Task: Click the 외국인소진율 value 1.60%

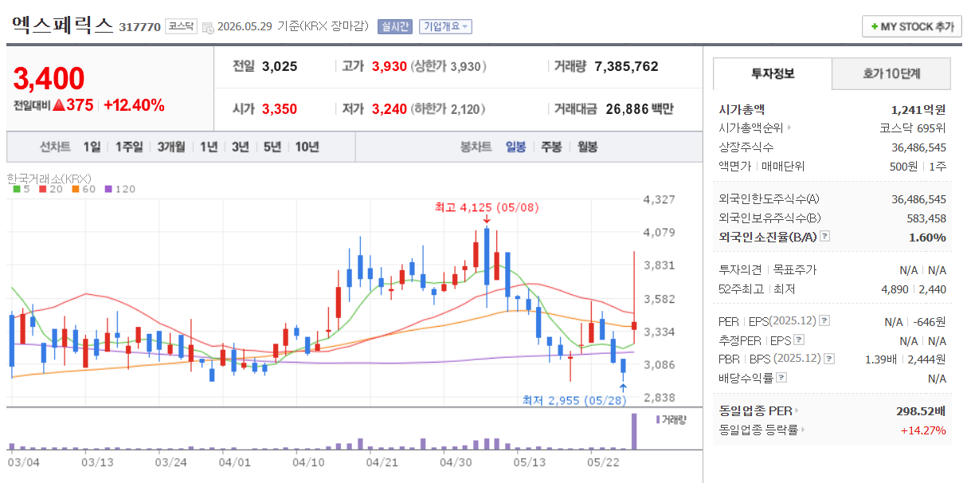Action: pos(928,238)
